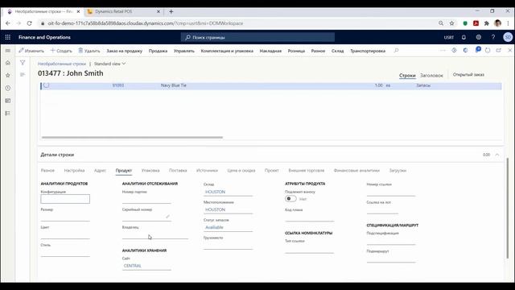Switch to the Lines view link

point(407,75)
